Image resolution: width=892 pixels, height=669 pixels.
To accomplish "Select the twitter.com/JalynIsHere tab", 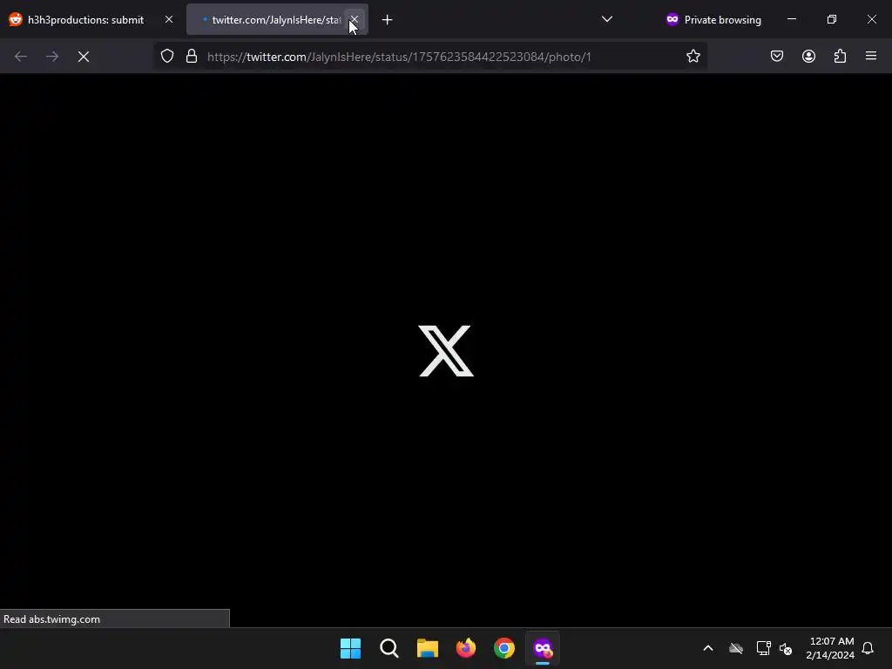I will coord(277,19).
